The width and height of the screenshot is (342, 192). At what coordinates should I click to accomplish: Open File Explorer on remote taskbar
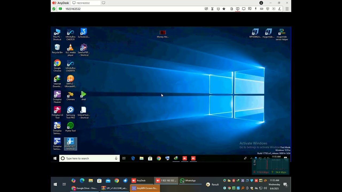tap(142, 158)
